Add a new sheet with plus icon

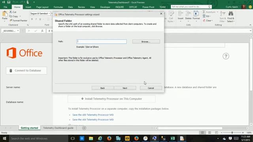click(x=84, y=128)
